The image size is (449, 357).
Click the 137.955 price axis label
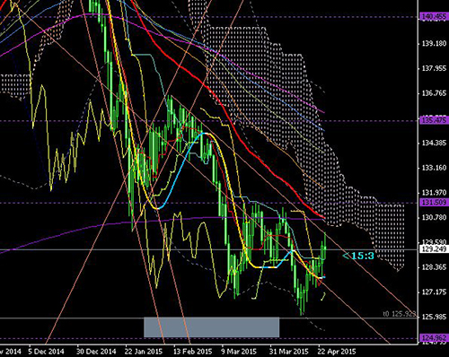(x=434, y=68)
